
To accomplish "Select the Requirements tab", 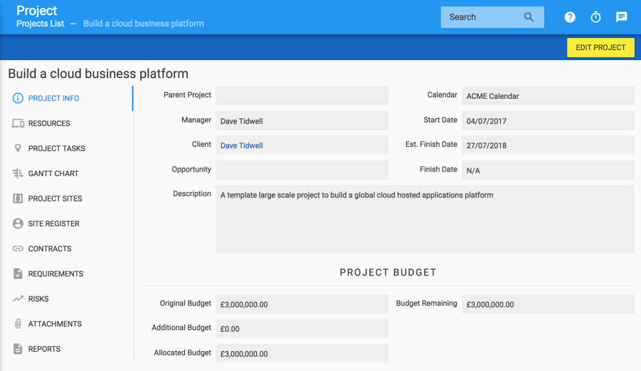I will click(x=55, y=274).
